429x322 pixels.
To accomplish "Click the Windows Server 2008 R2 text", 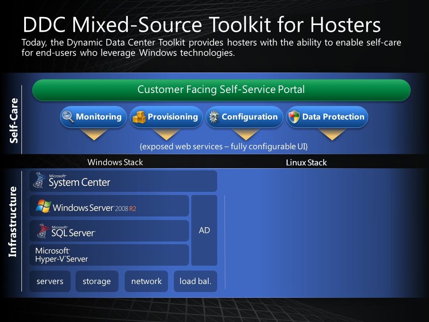I will tap(94, 208).
